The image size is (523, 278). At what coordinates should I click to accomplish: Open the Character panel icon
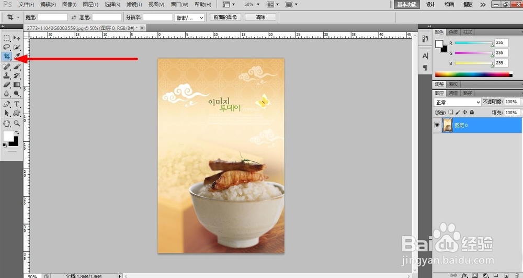pyautogui.click(x=425, y=56)
